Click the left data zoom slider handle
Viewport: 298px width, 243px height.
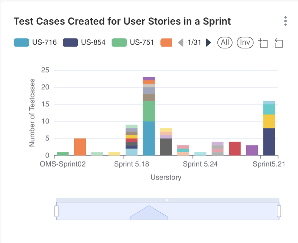tap(56, 211)
